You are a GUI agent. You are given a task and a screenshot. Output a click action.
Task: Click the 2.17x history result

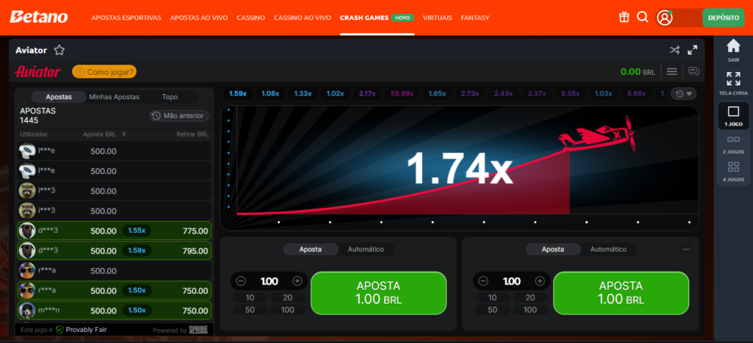368,93
